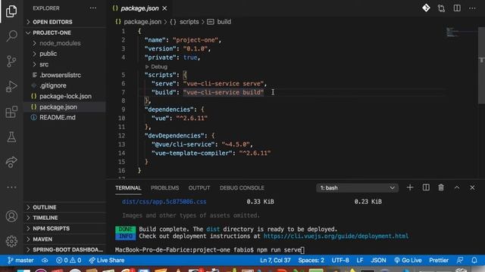Switch to the Output tab
The width and height of the screenshot is (485, 272).
(x=199, y=188)
